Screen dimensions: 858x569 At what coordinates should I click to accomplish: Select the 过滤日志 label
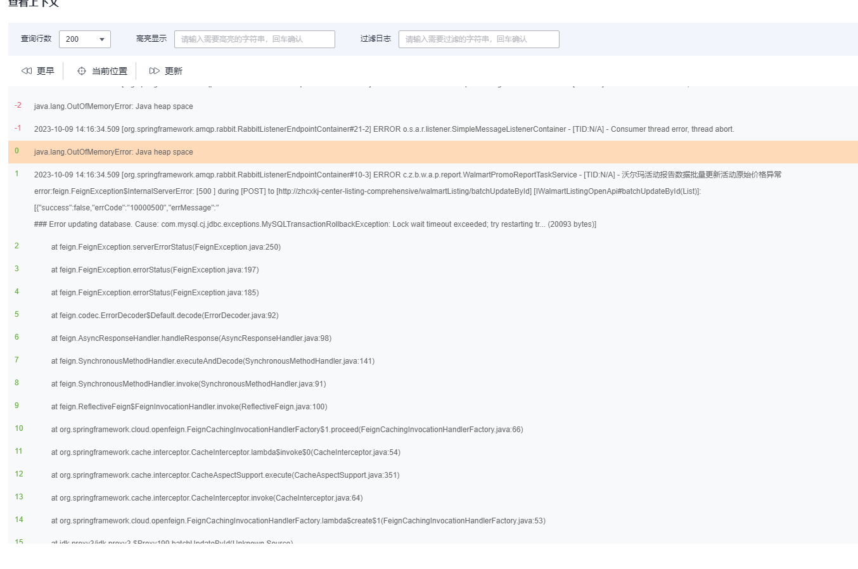[376, 39]
